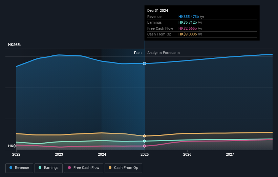The width and height of the screenshot is (278, 177).
Task: Toggle the Cash From Op legend button
Action: 123,168
